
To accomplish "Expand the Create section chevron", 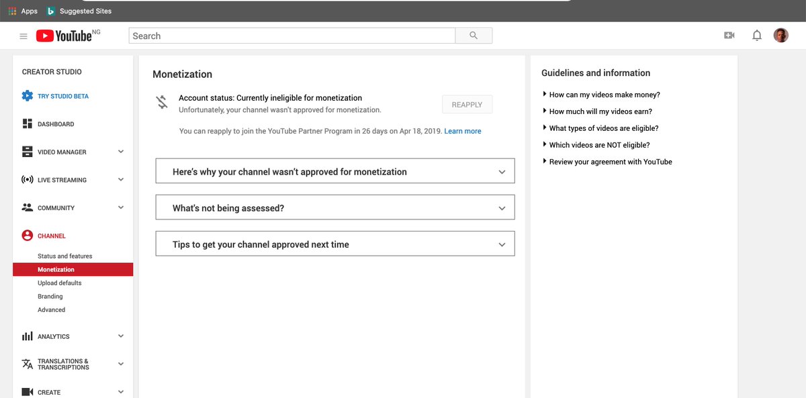I will pos(121,392).
